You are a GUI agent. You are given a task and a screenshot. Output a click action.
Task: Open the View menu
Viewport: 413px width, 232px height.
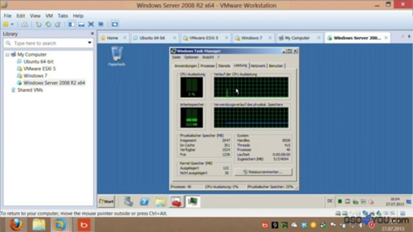[x=35, y=16]
